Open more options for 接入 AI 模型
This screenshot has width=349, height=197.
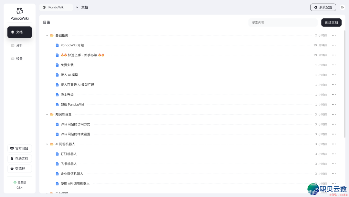click(333, 75)
